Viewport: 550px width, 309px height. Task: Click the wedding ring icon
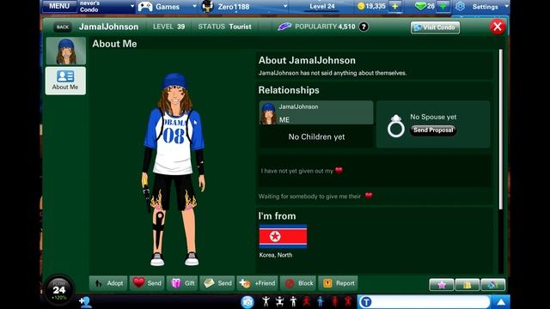395,126
